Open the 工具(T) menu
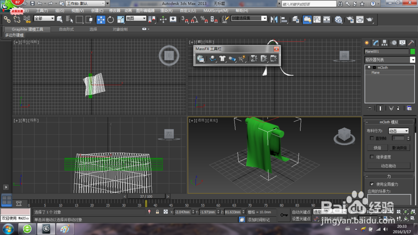 (42, 11)
